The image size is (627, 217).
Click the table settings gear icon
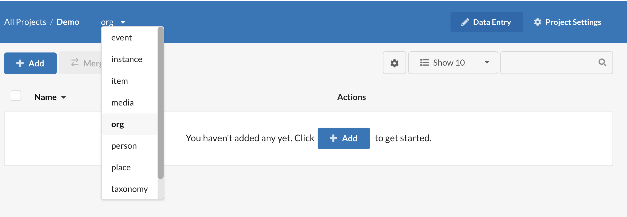[394, 63]
